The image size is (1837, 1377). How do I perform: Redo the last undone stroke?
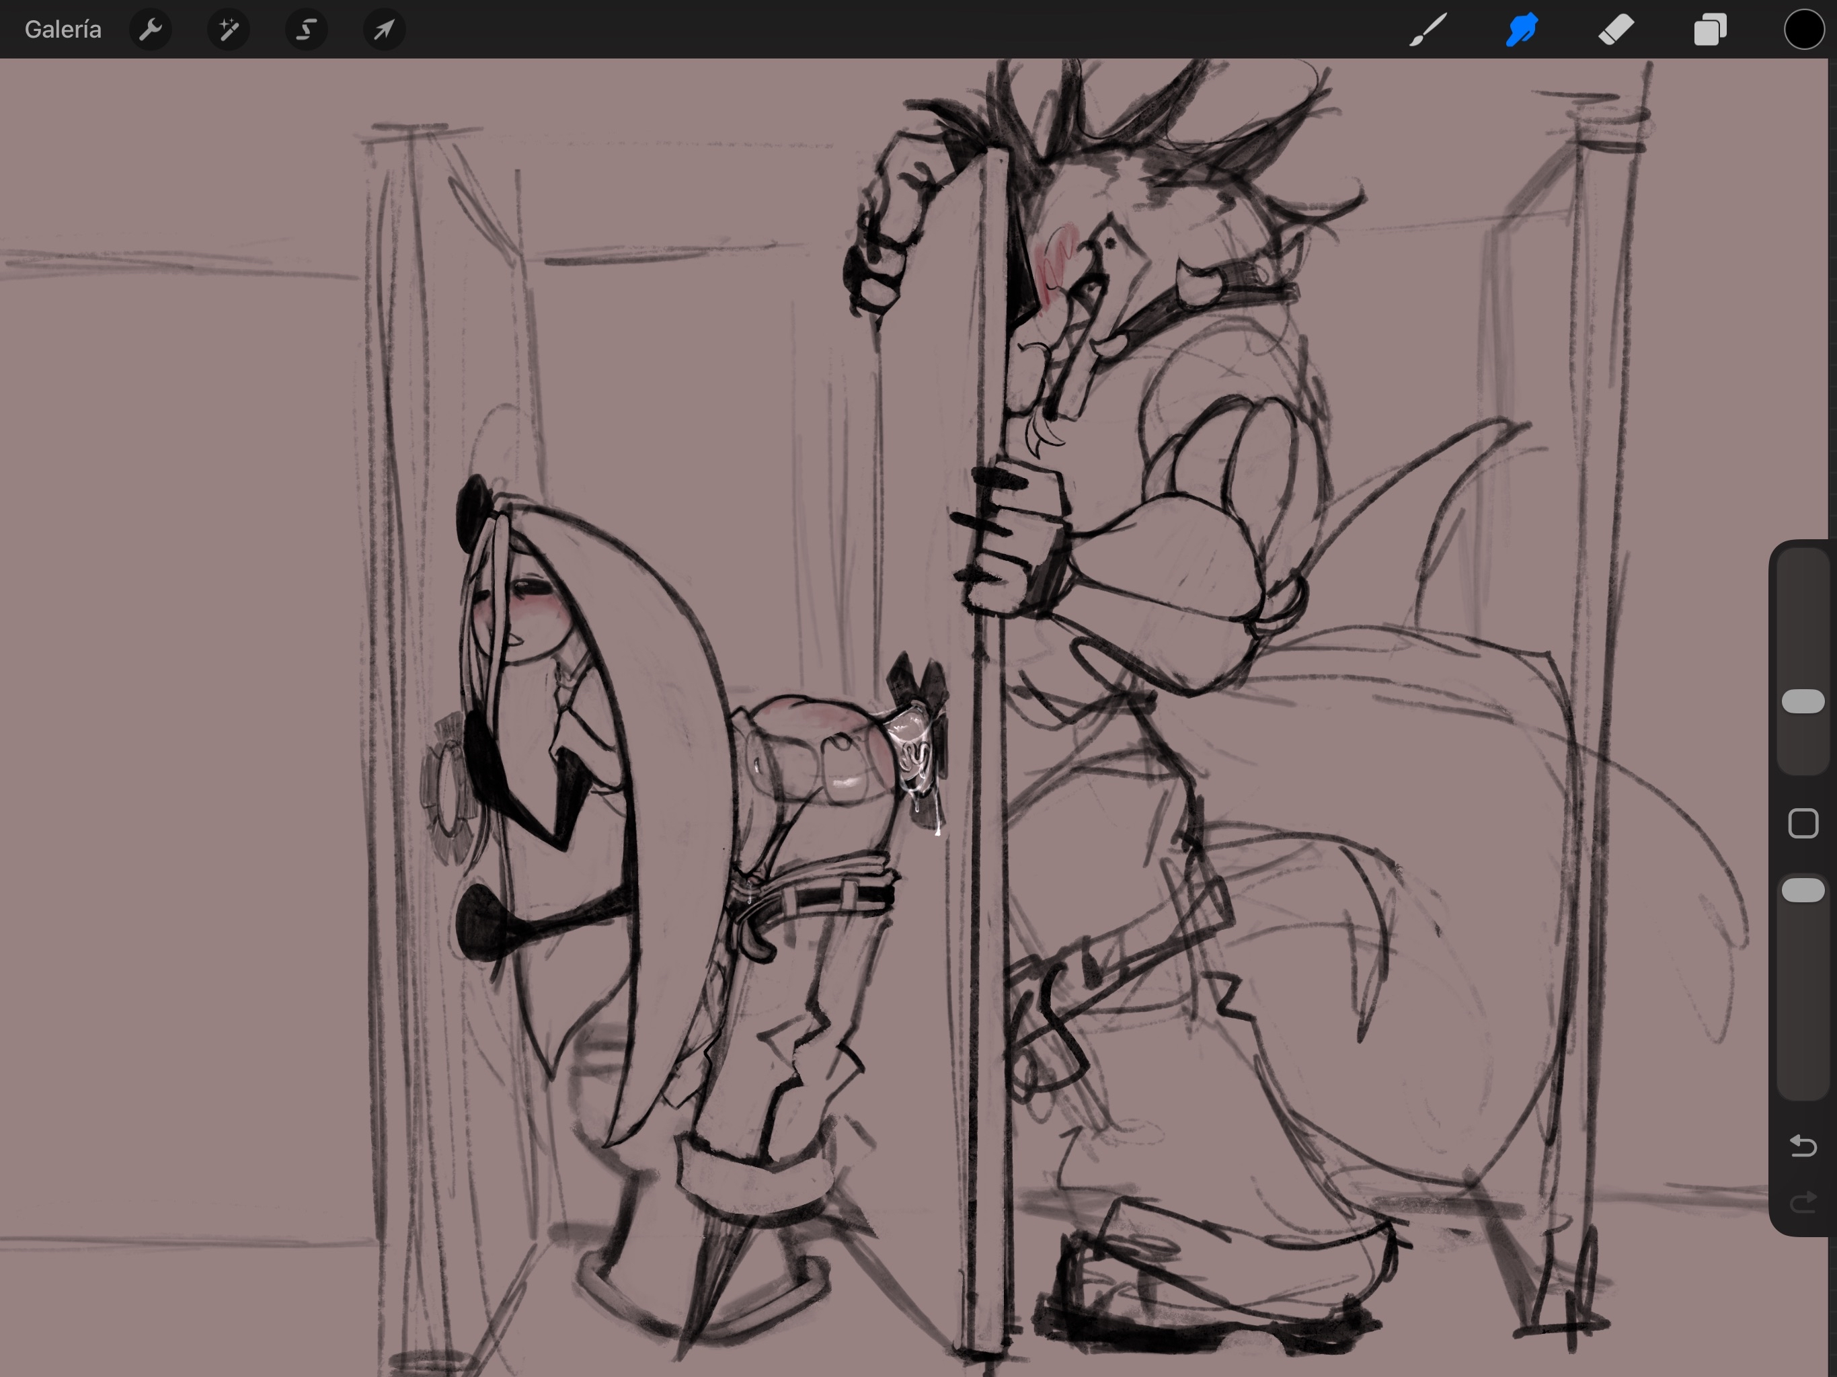click(x=1803, y=1203)
